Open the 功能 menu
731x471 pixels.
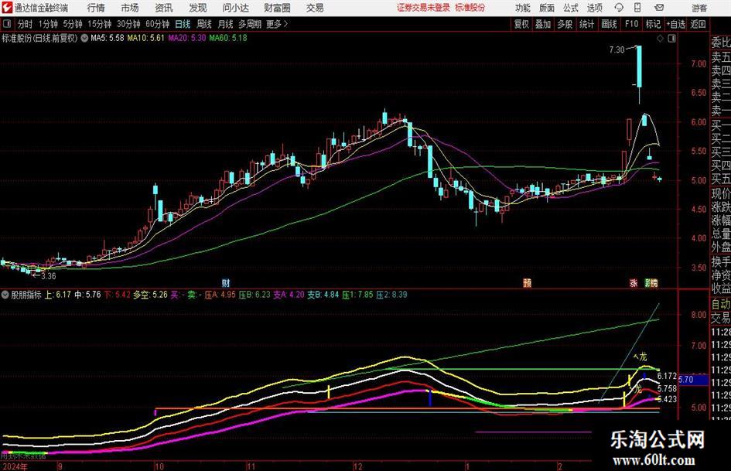pos(523,8)
